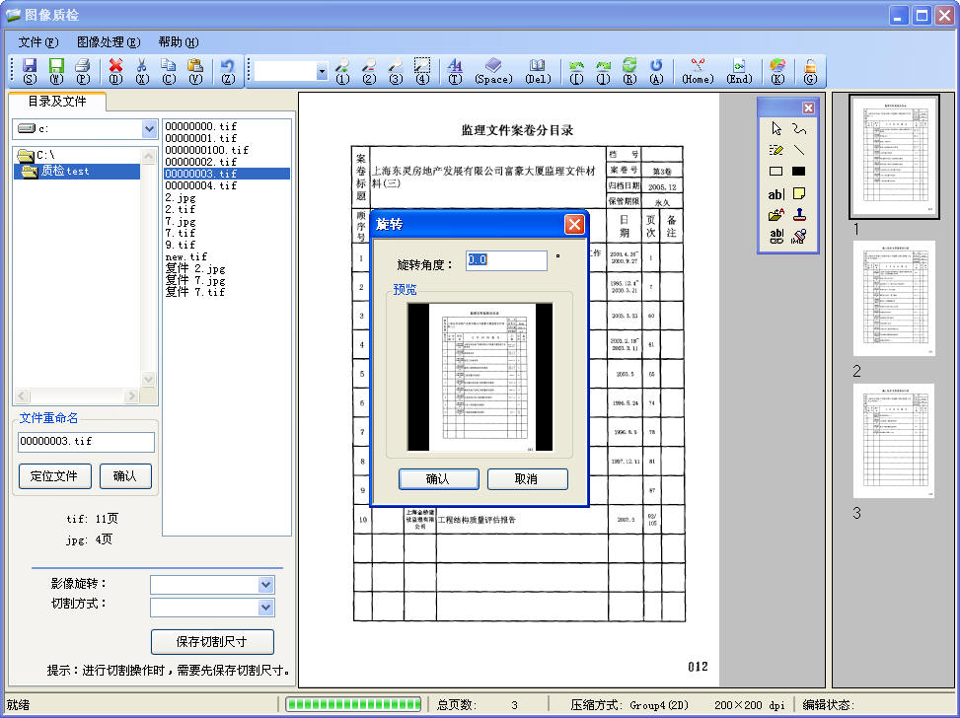The width and height of the screenshot is (960, 718).
Task: Select the text 'ab|' annotation tool
Action: (x=776, y=193)
